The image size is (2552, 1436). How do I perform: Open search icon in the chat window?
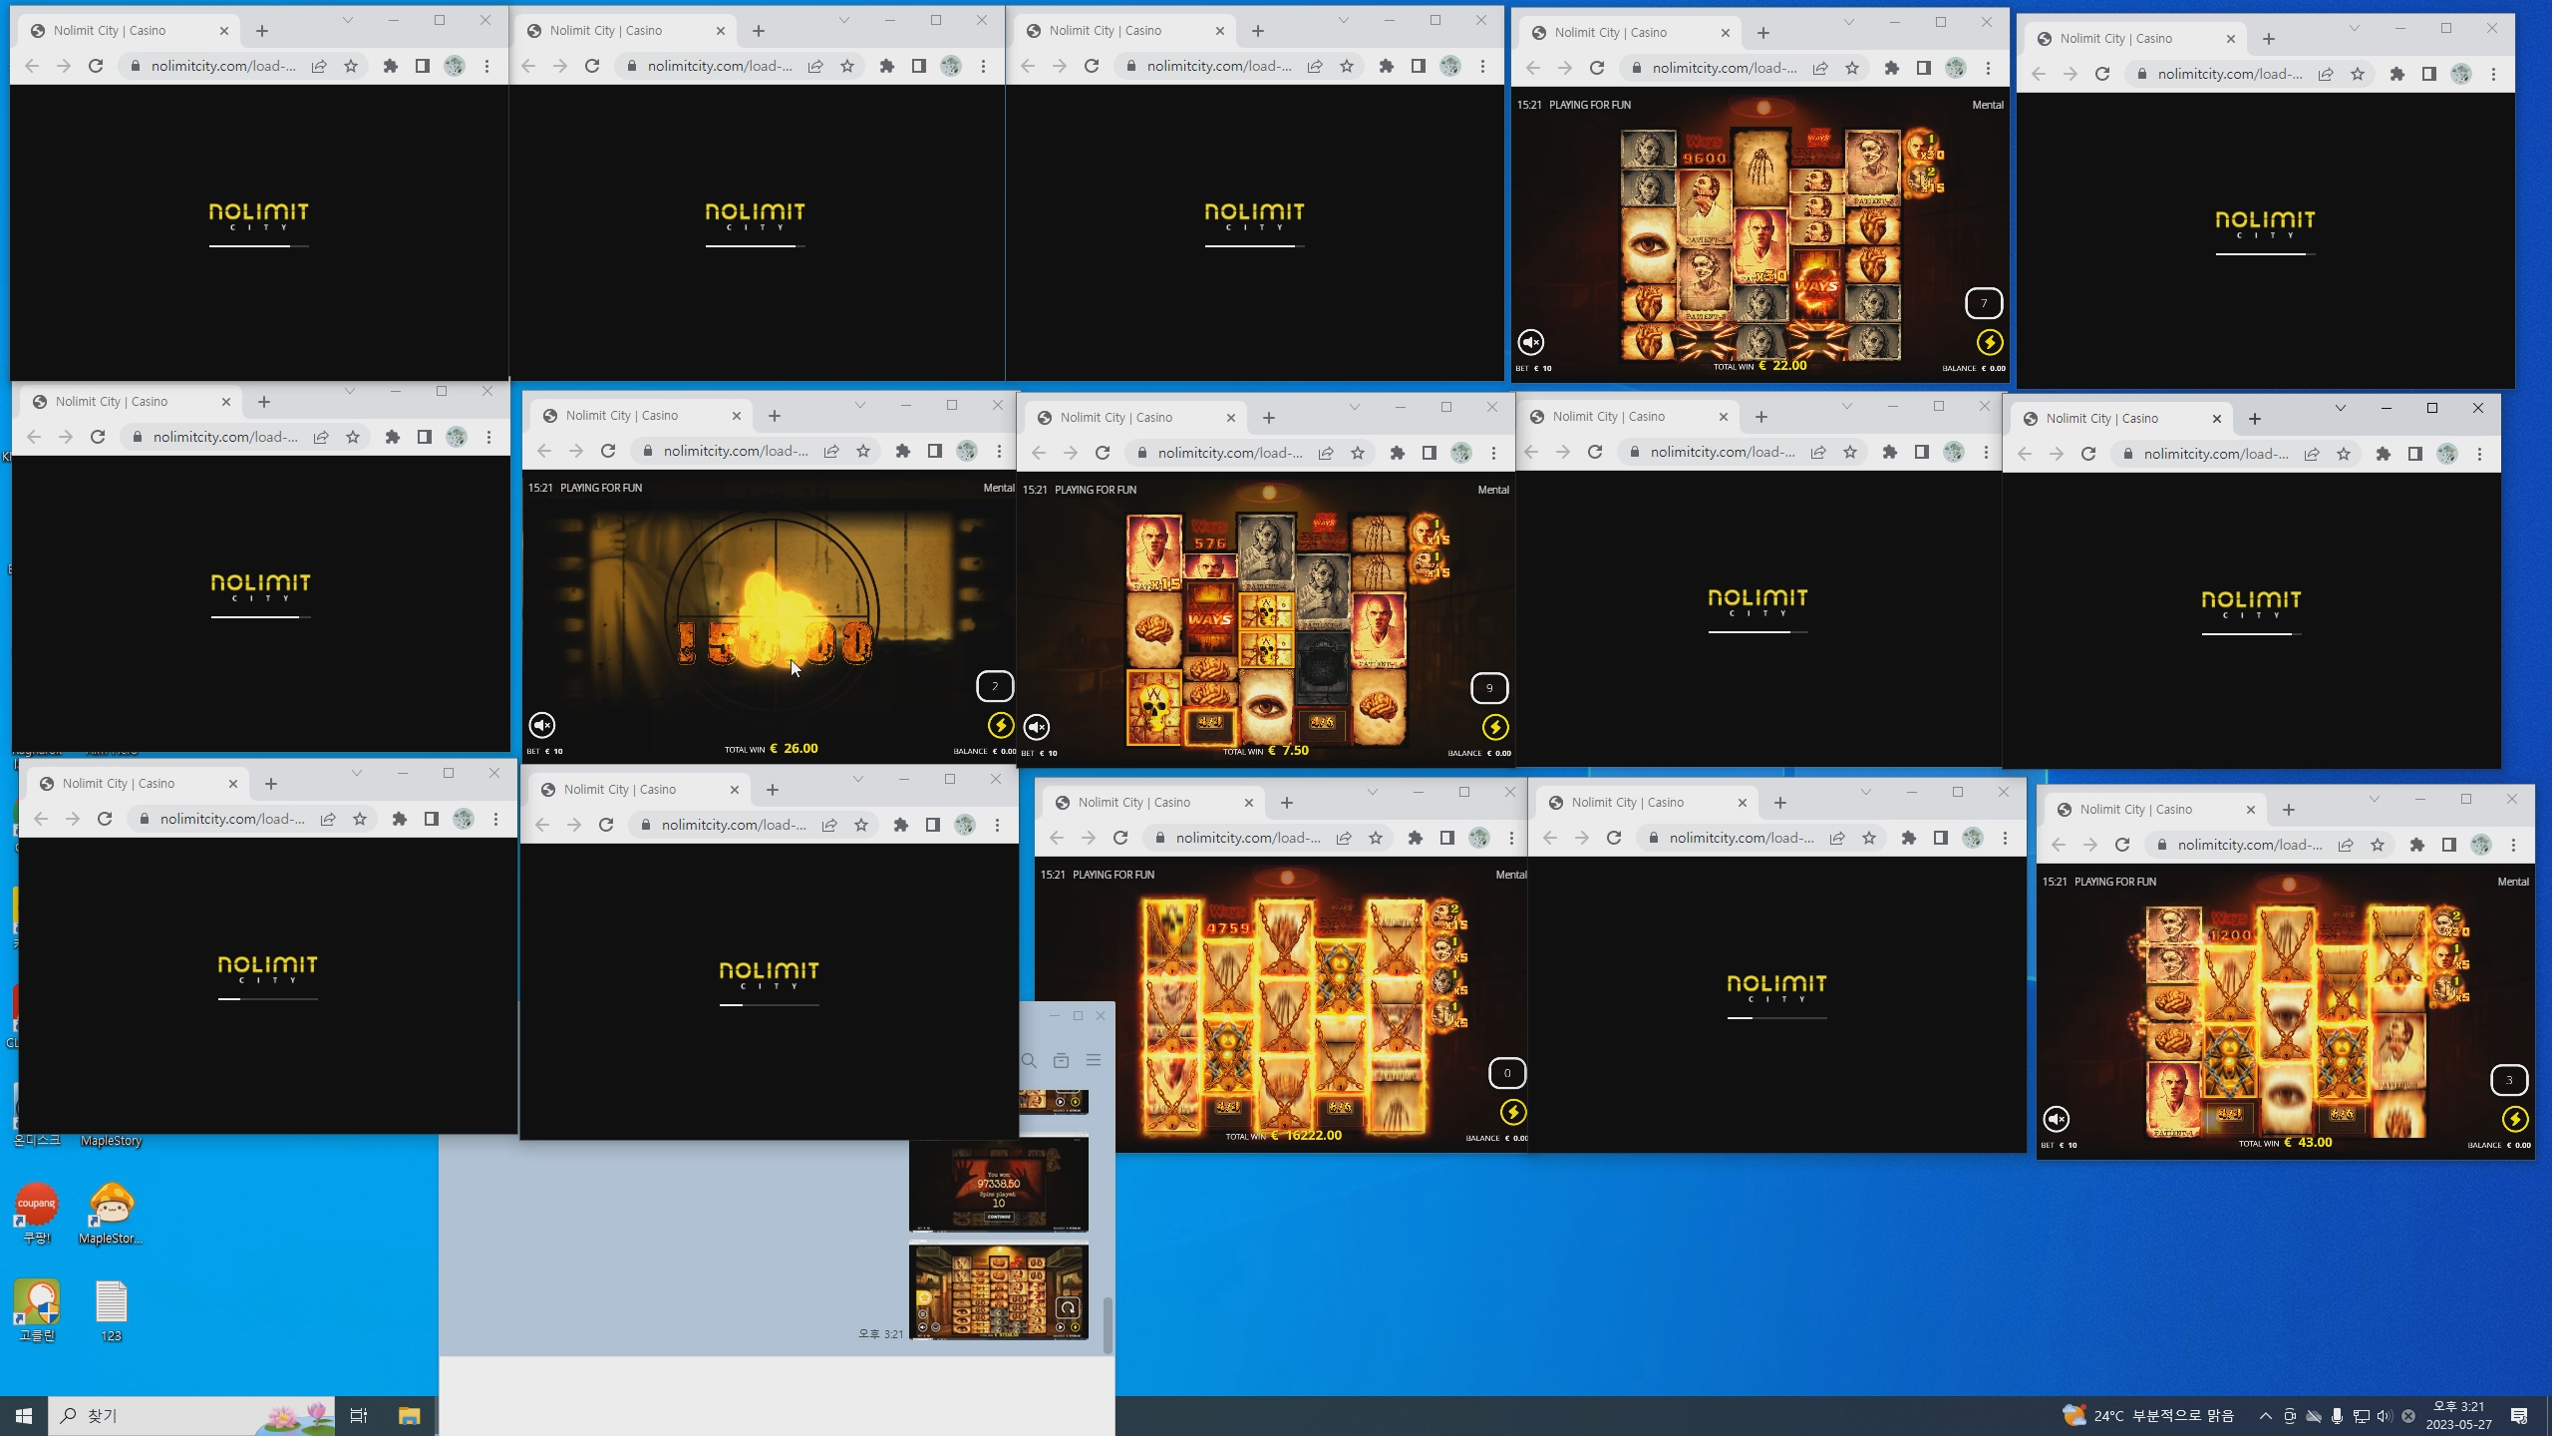tap(1030, 1060)
